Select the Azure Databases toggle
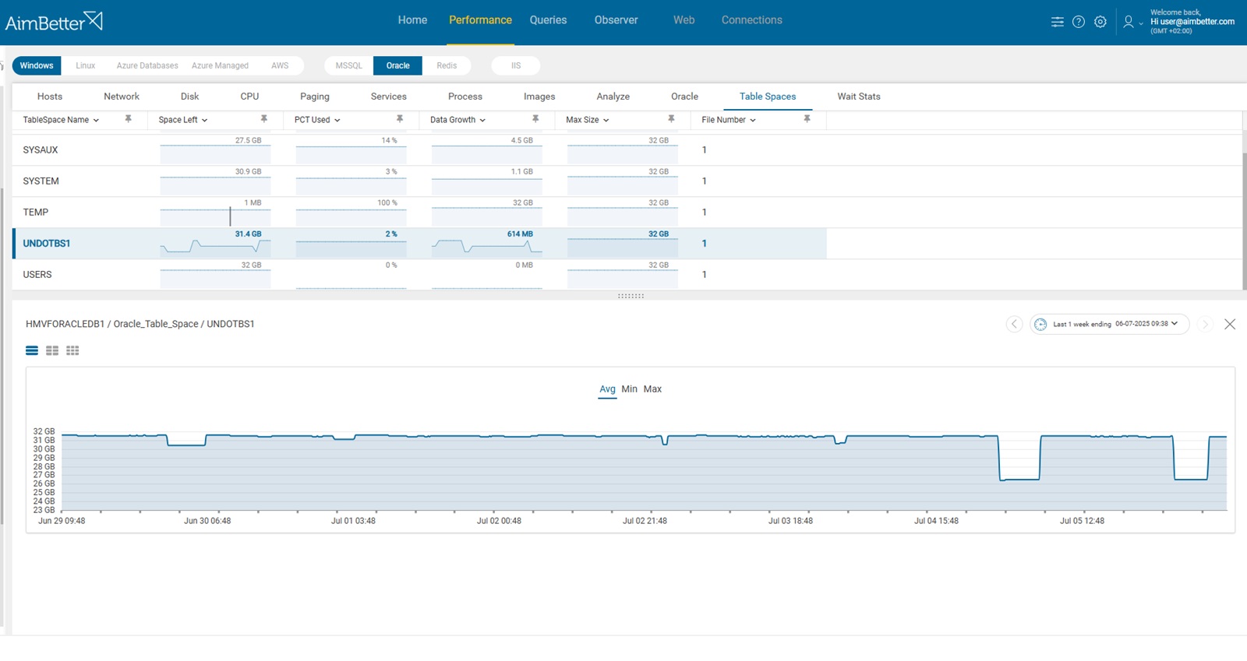 click(147, 65)
